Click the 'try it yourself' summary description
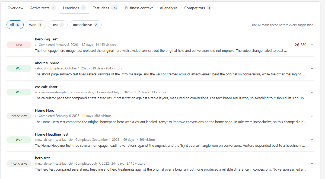Screen dimensions: 325x179 (x=170, y=145)
